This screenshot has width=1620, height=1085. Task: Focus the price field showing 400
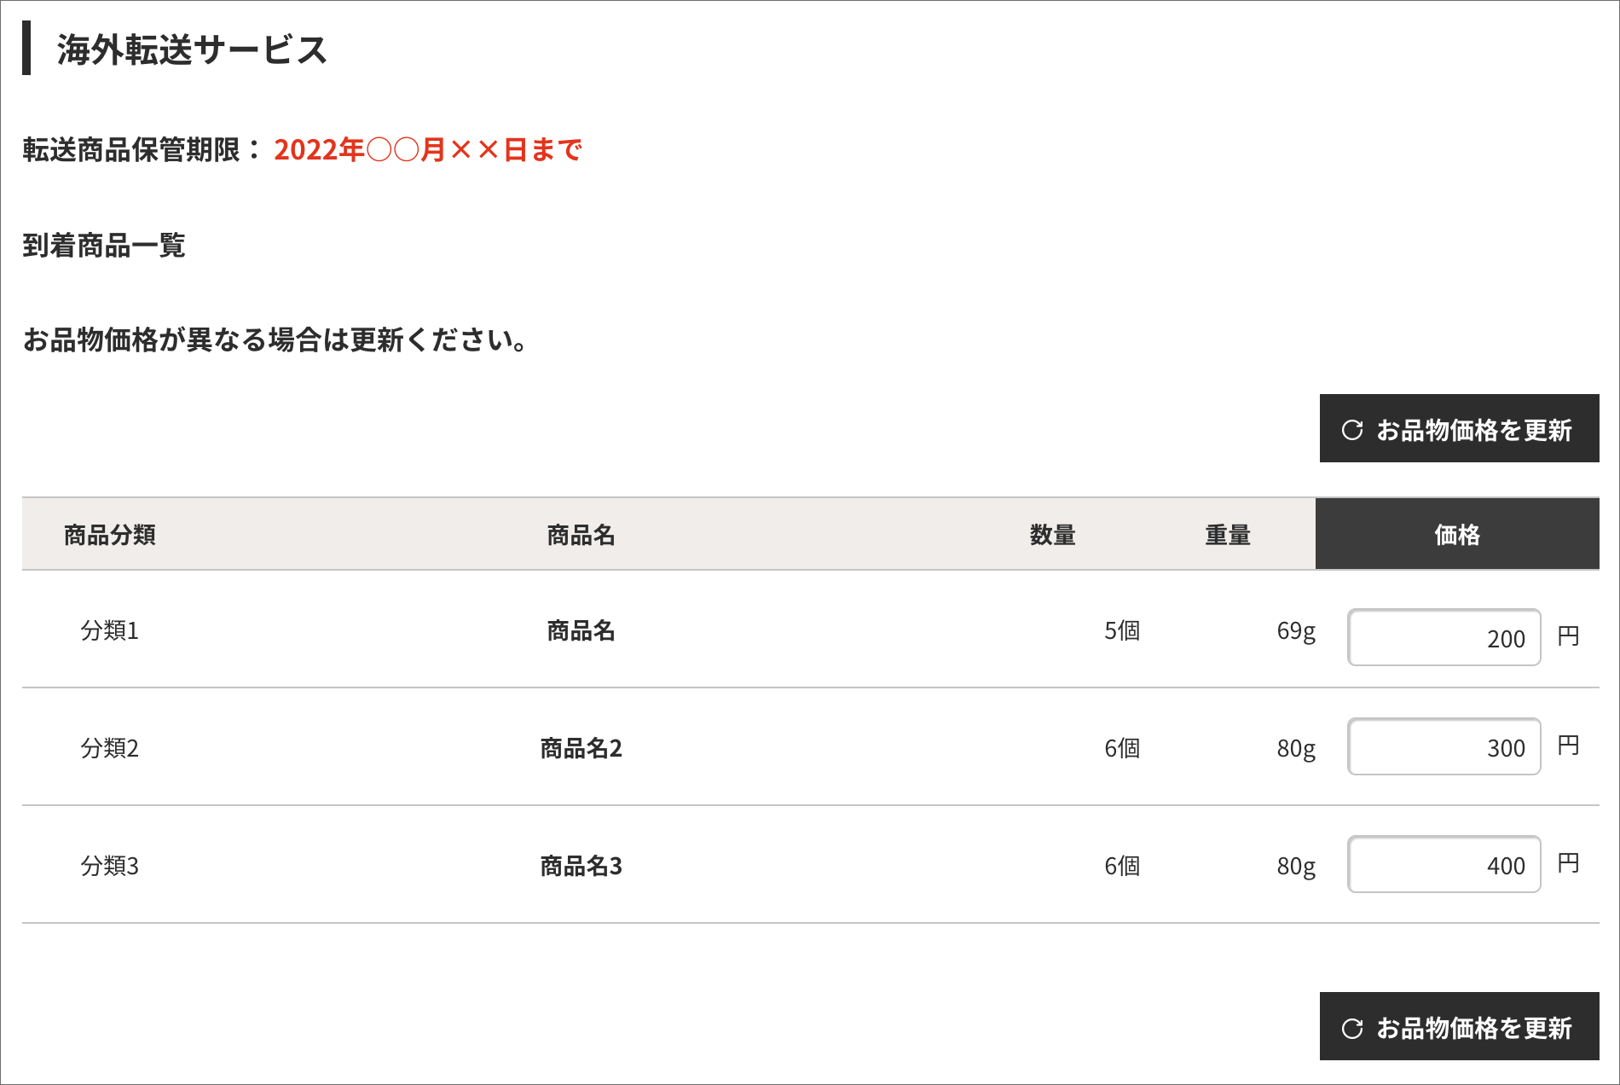1444,865
